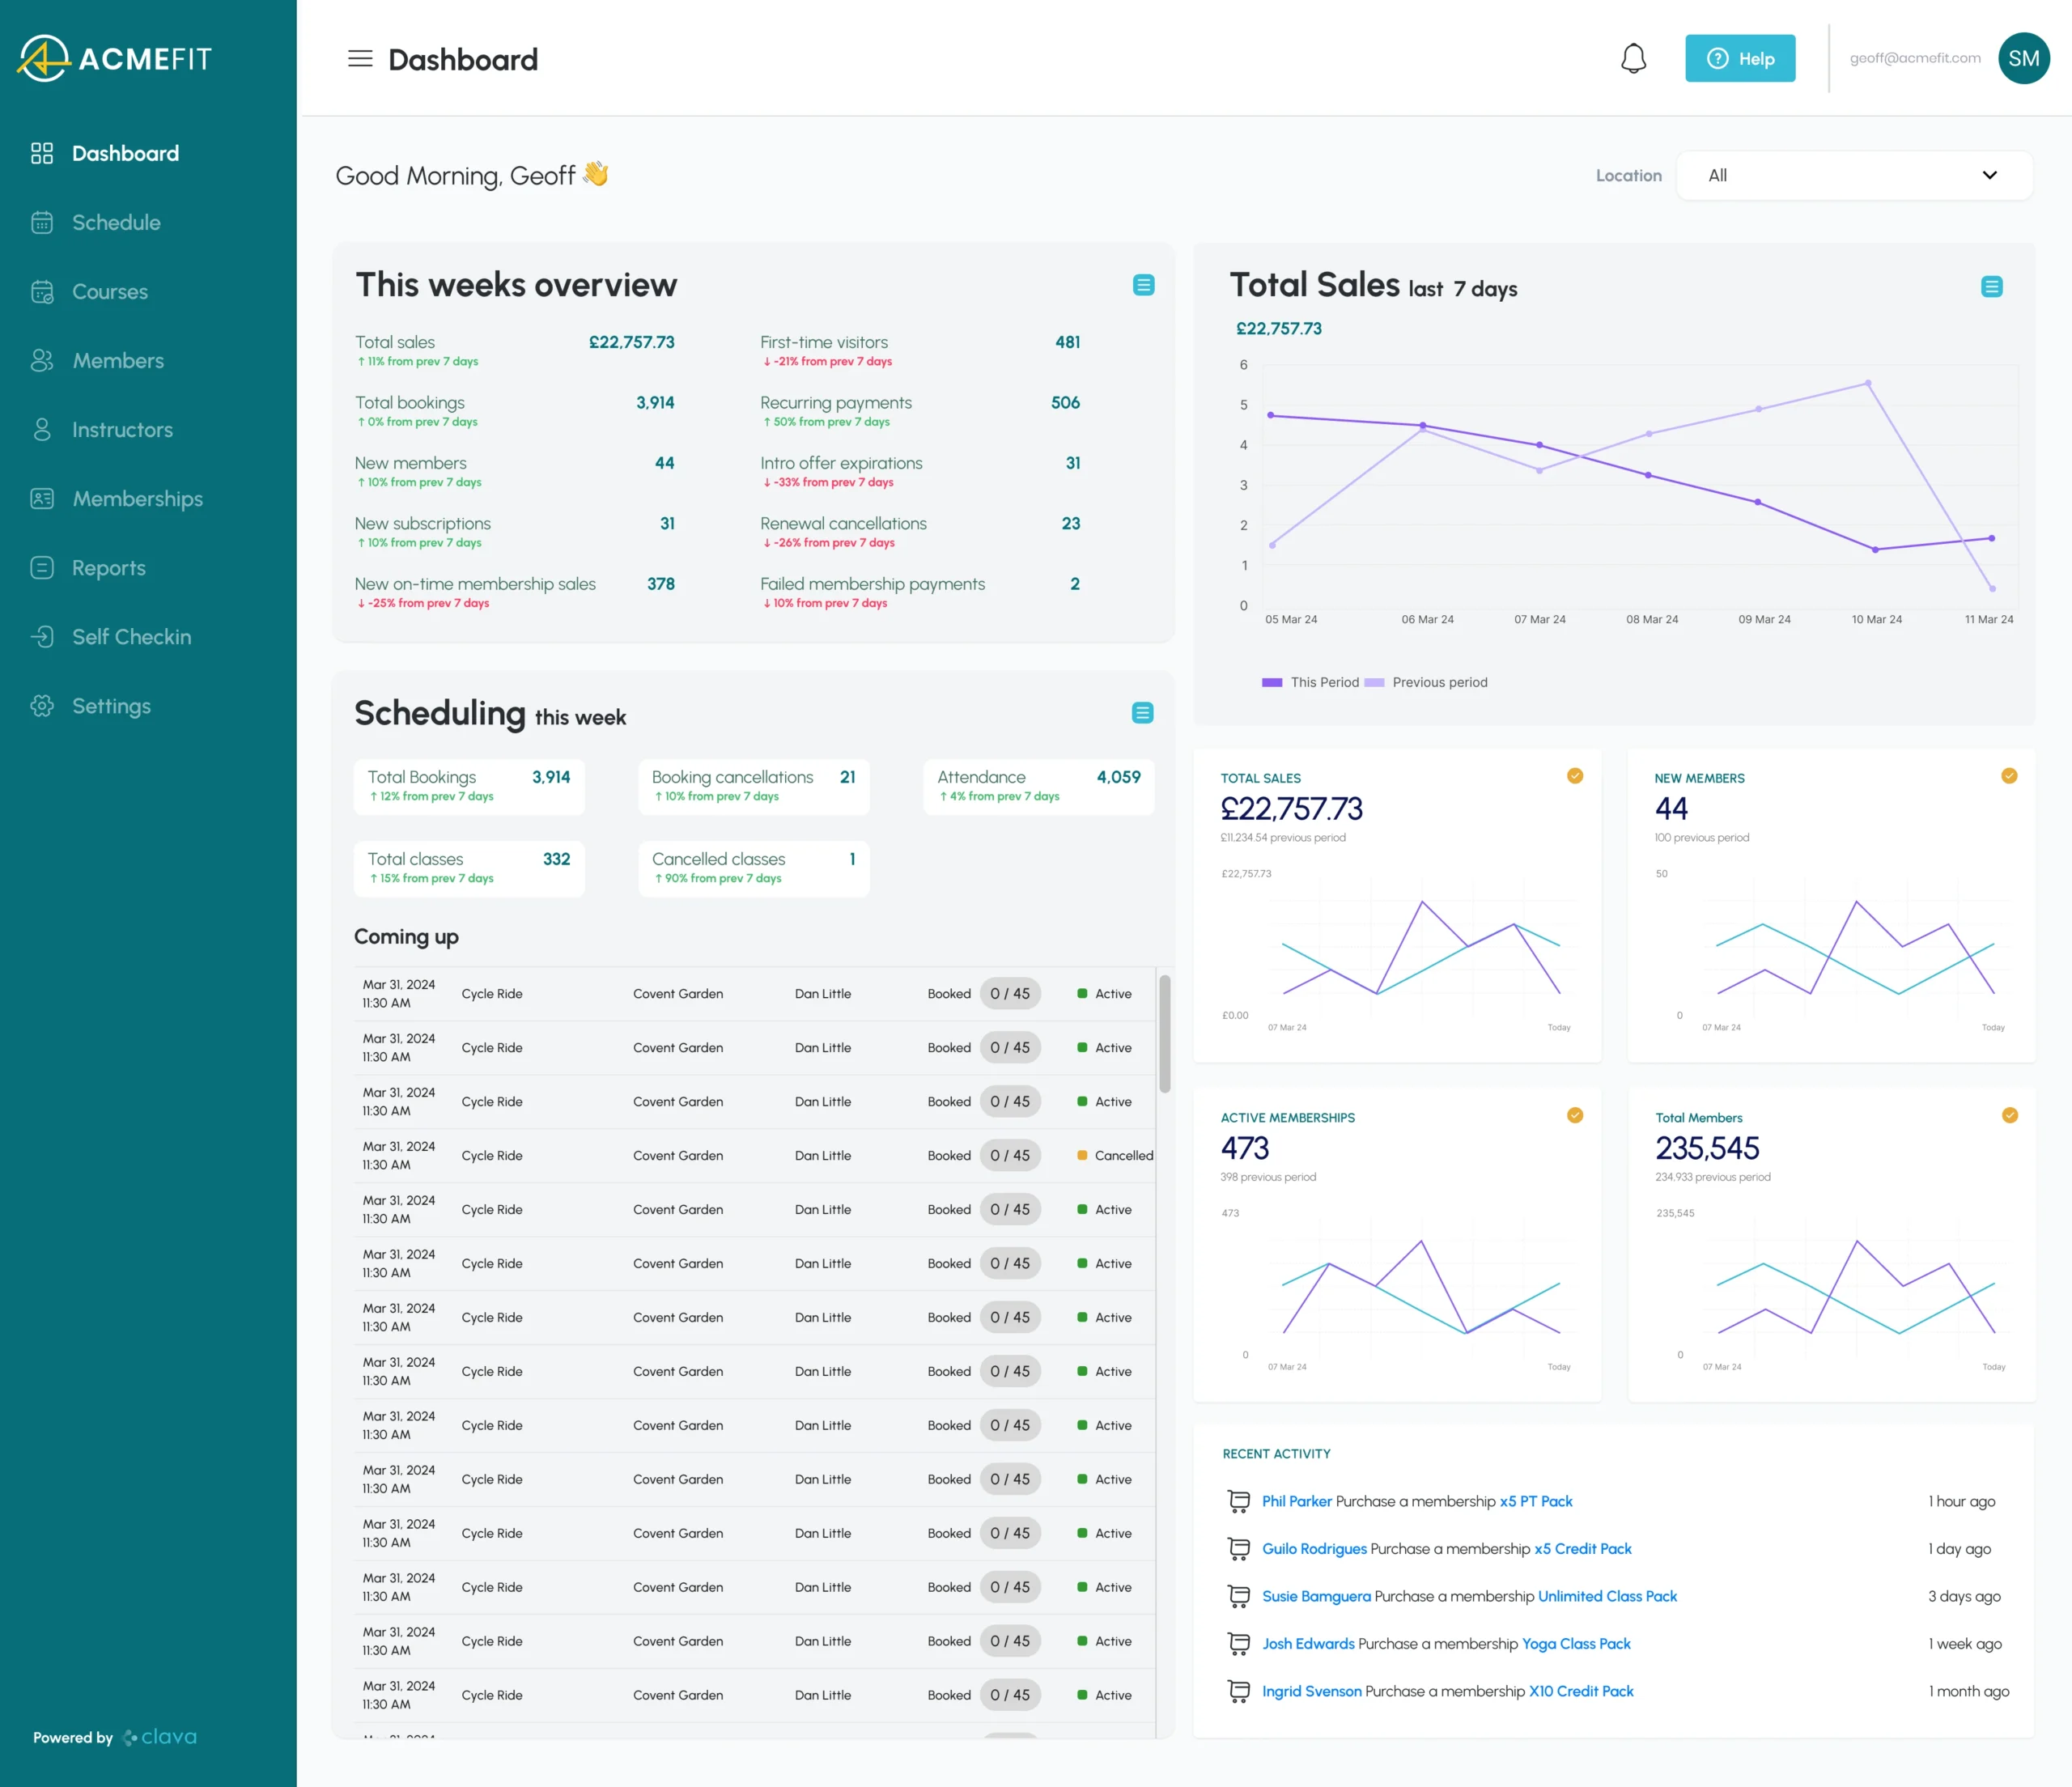Click the Members sidebar icon
2072x1787 pixels.
pos(44,359)
